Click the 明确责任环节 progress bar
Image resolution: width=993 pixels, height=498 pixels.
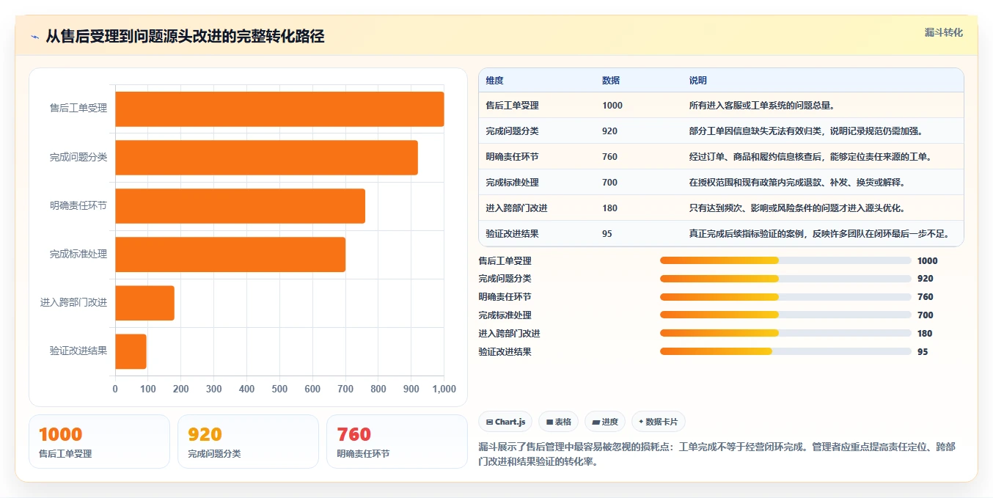[785, 297]
